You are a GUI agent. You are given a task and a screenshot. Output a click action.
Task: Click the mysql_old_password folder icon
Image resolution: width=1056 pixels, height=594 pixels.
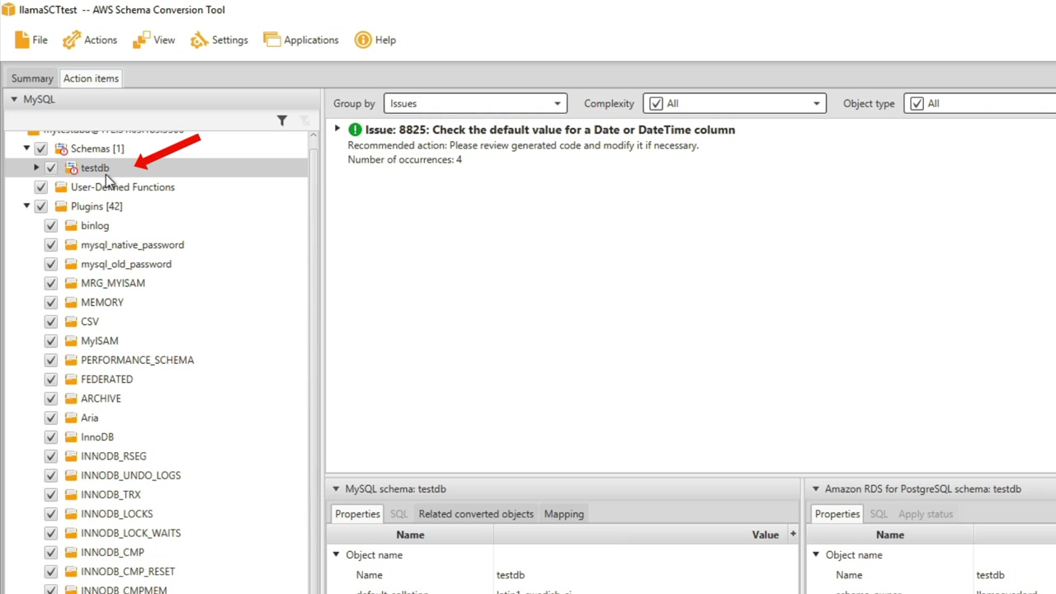71,264
